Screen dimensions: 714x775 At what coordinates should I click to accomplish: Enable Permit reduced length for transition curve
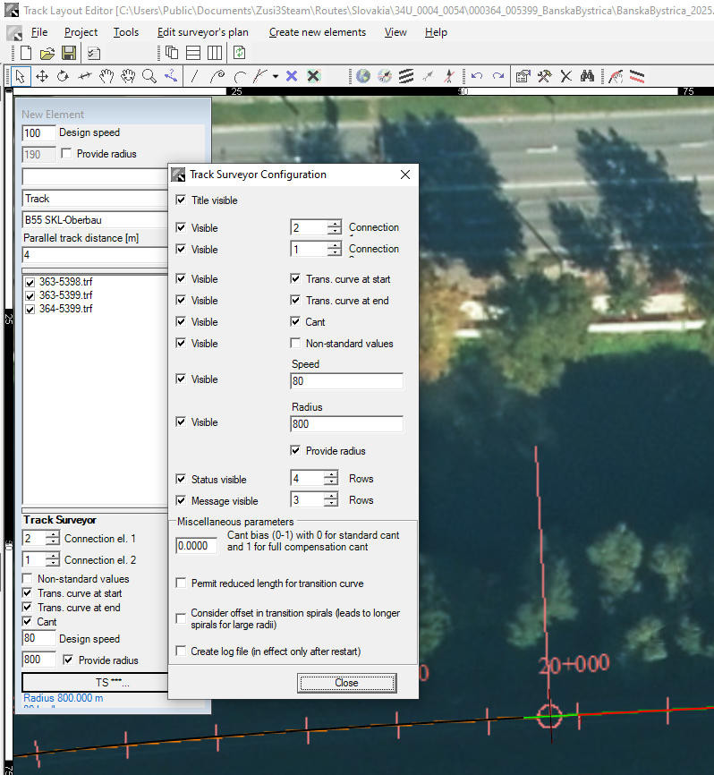click(183, 583)
